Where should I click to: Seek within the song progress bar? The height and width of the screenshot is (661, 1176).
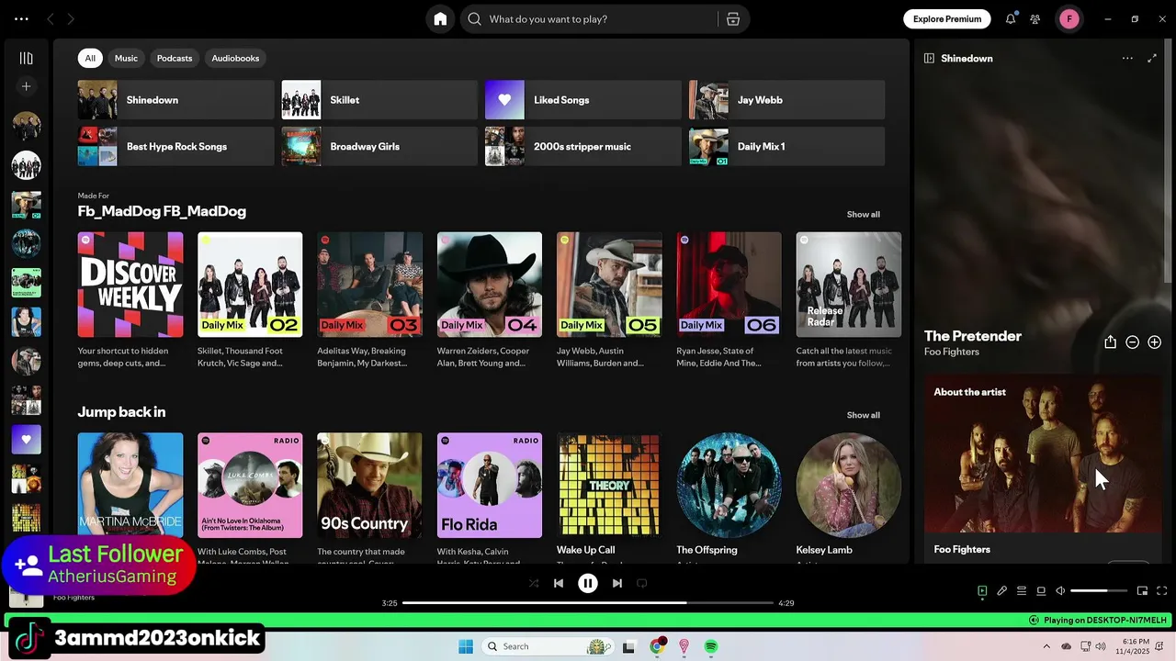point(588,603)
